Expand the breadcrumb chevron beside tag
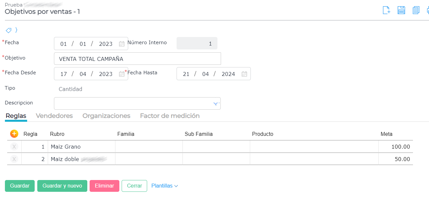The height and width of the screenshot is (199, 429). [x=16, y=30]
